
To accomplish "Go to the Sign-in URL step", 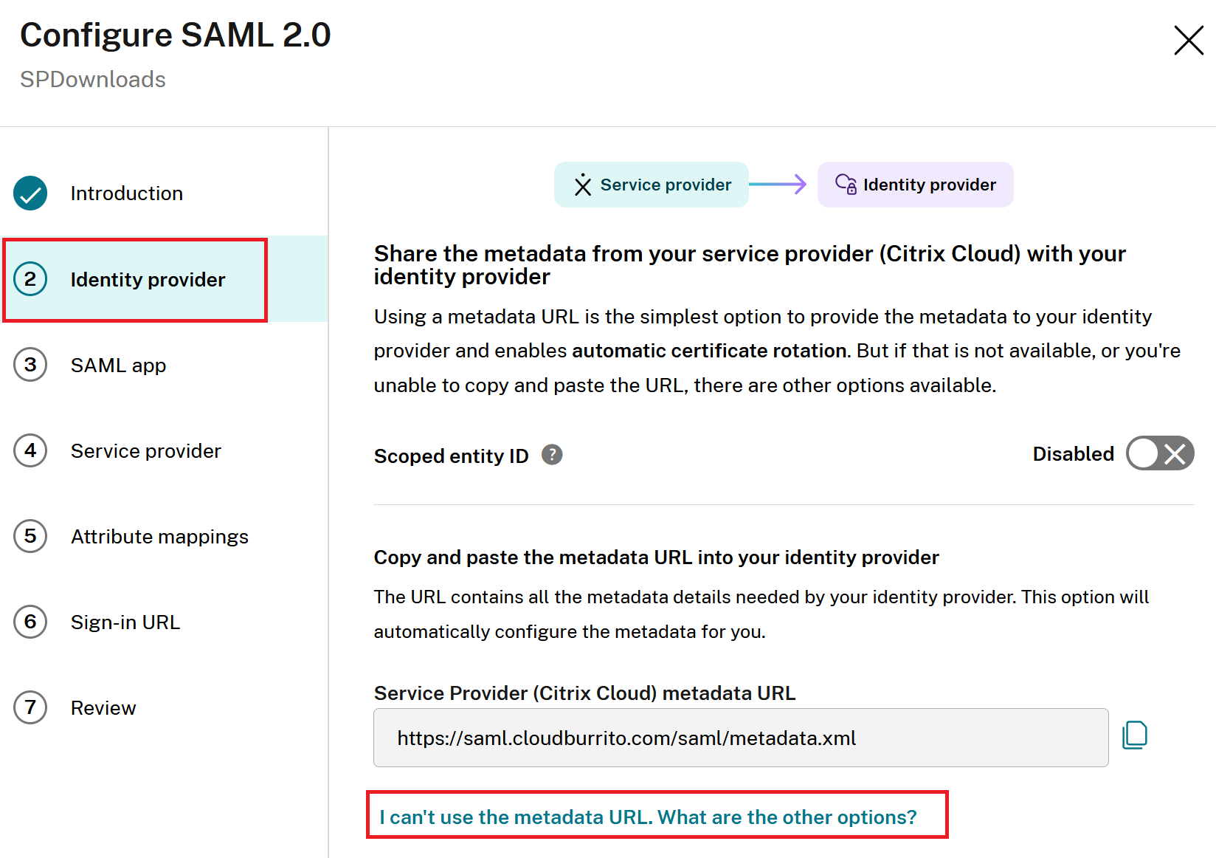I will pyautogui.click(x=125, y=622).
